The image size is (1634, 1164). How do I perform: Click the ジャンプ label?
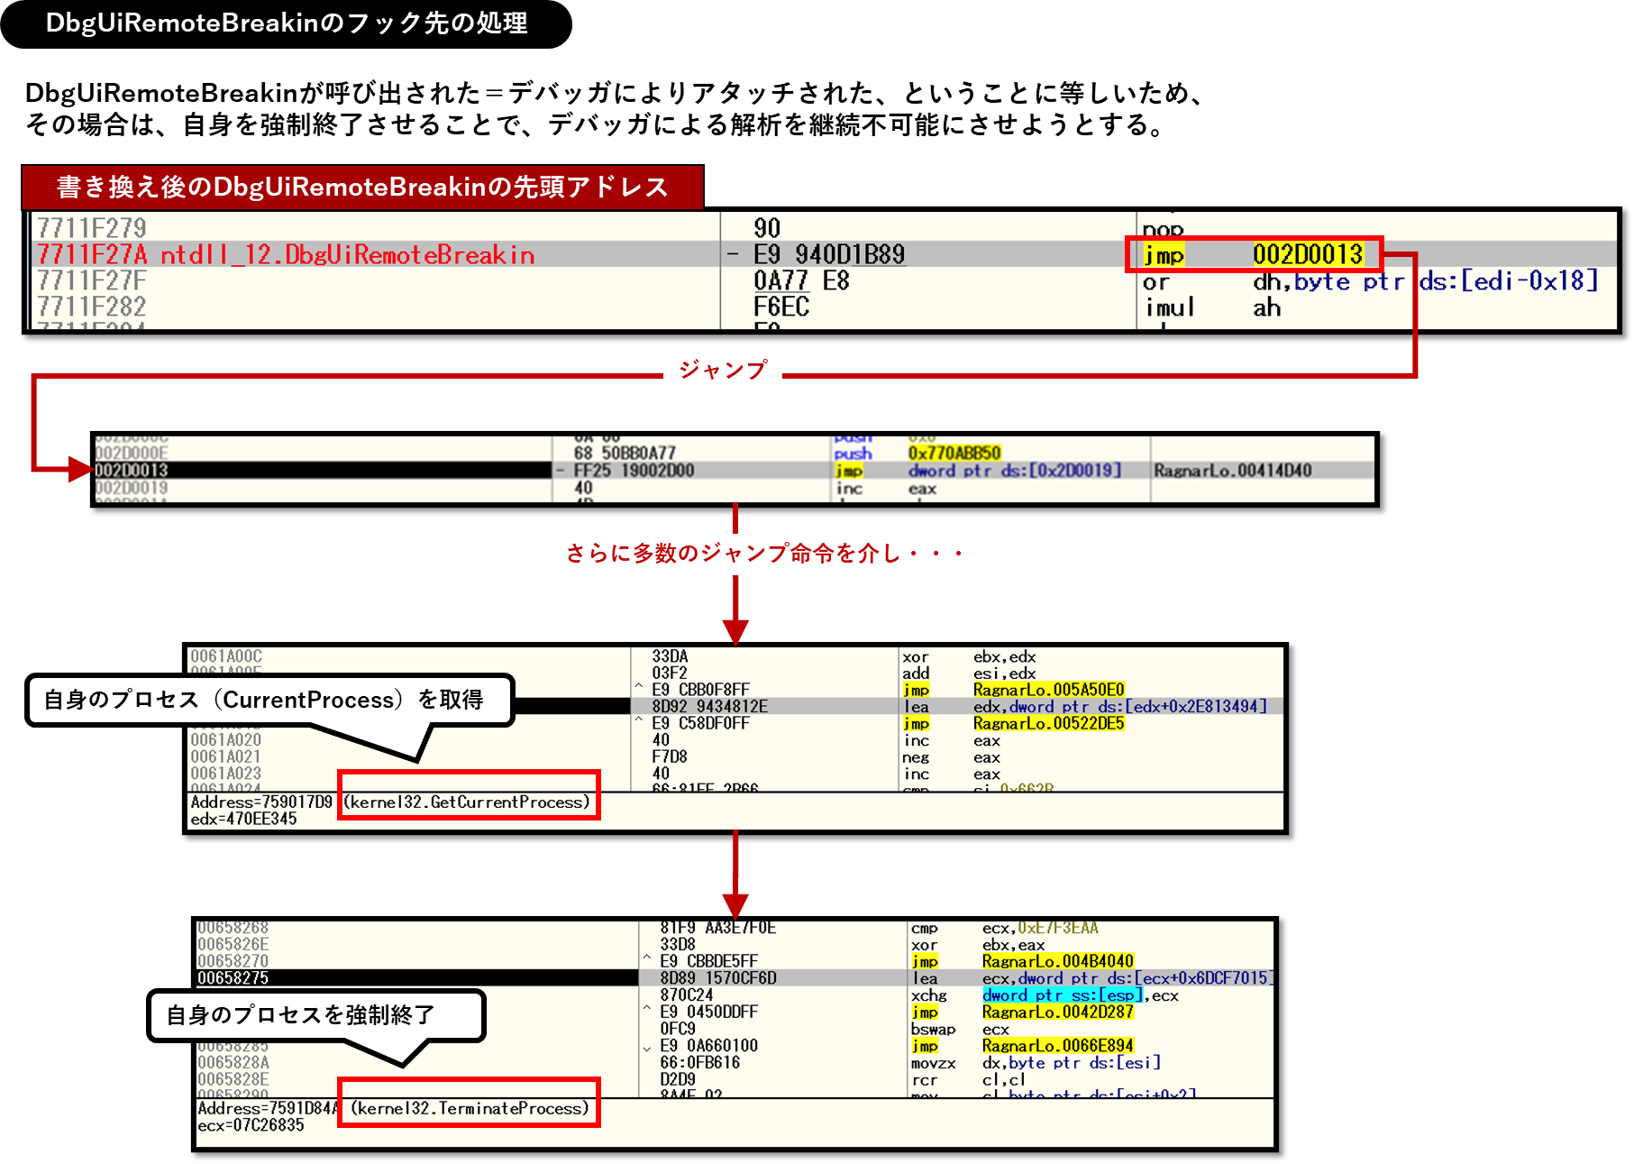tap(723, 370)
